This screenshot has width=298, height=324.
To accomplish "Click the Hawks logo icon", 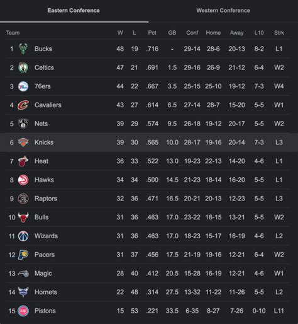I will pos(23,180).
